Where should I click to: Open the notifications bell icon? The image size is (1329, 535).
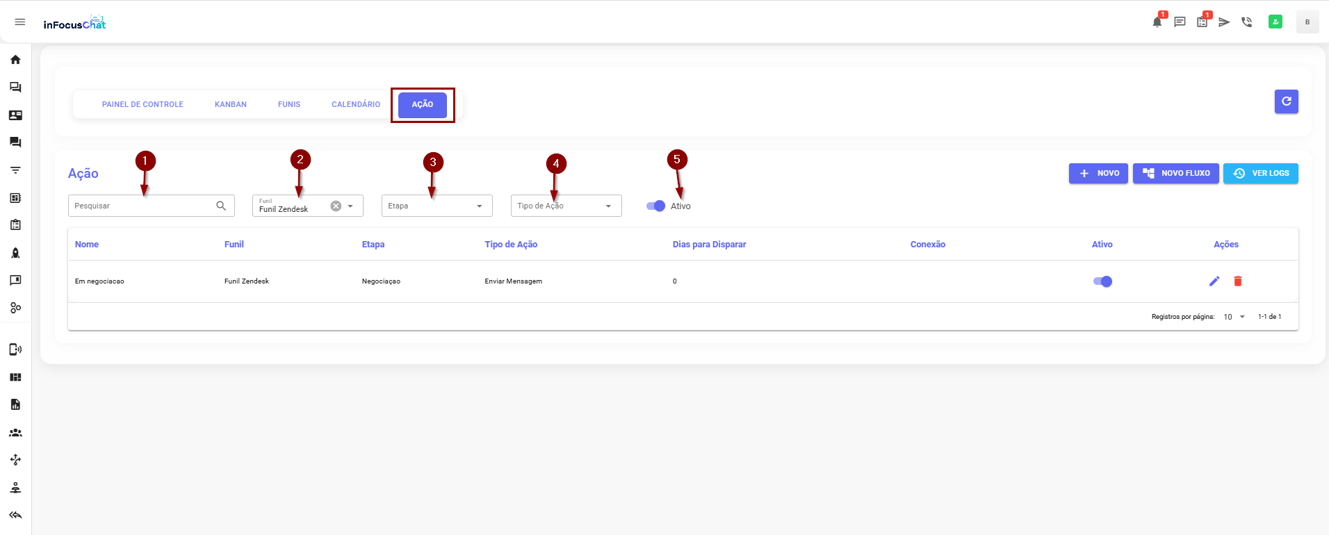(1157, 22)
